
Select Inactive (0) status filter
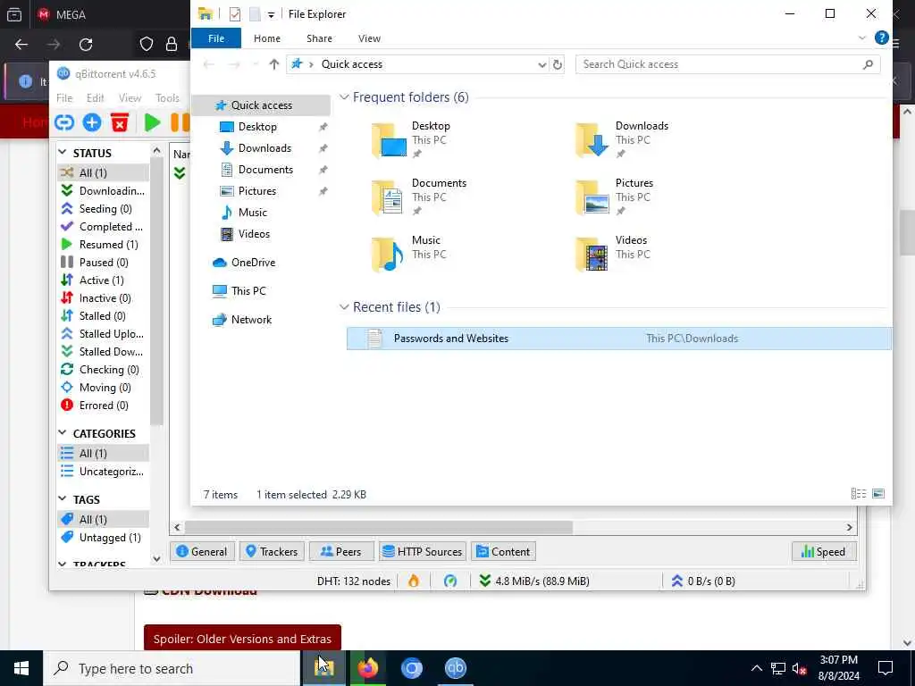(104, 298)
